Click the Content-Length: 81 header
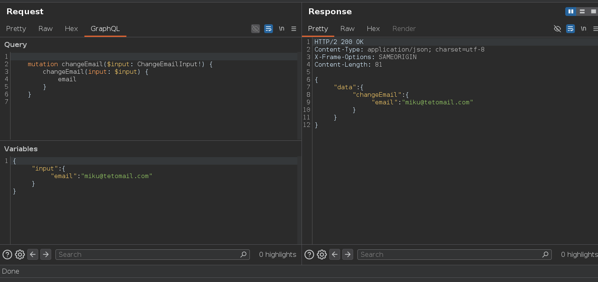598x282 pixels. (x=348, y=65)
